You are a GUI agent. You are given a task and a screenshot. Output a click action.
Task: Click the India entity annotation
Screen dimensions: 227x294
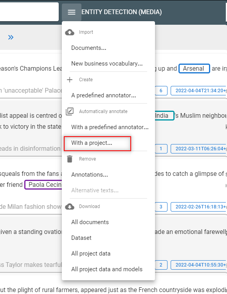click(x=164, y=116)
